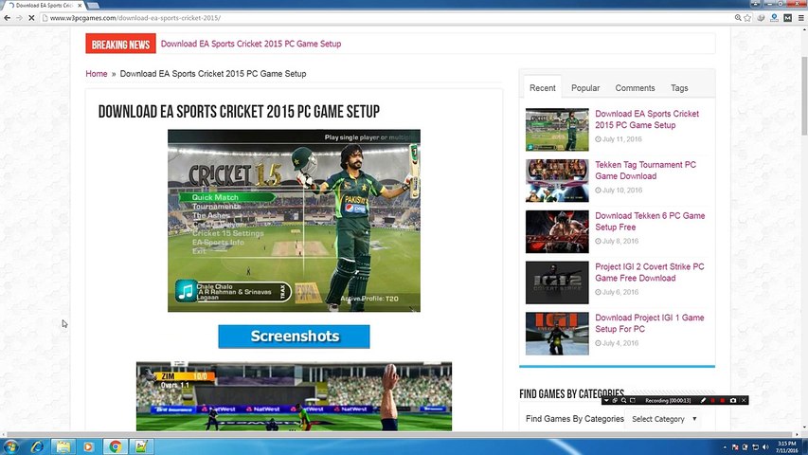Screen dimensions: 808x455
Task: Click the page vertical scrollbar thumb
Action: [x=804, y=96]
